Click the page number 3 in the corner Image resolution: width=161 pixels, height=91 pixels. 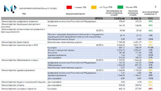pos(155,7)
